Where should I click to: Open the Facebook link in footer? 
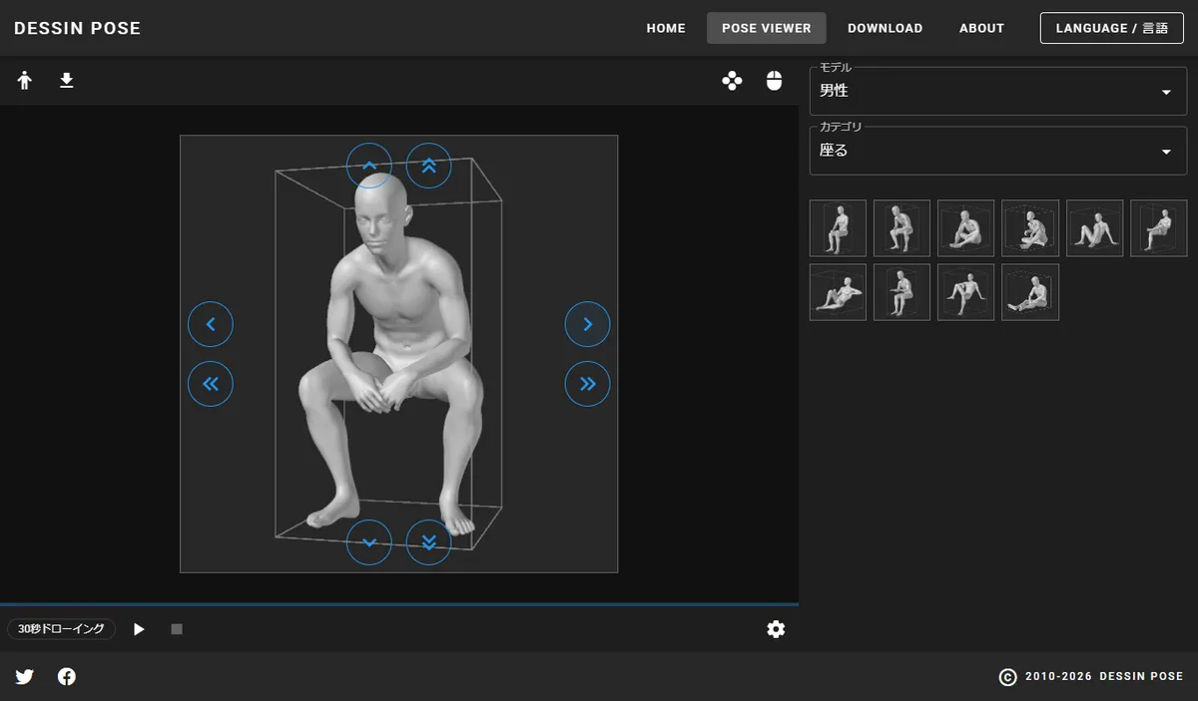coord(67,677)
